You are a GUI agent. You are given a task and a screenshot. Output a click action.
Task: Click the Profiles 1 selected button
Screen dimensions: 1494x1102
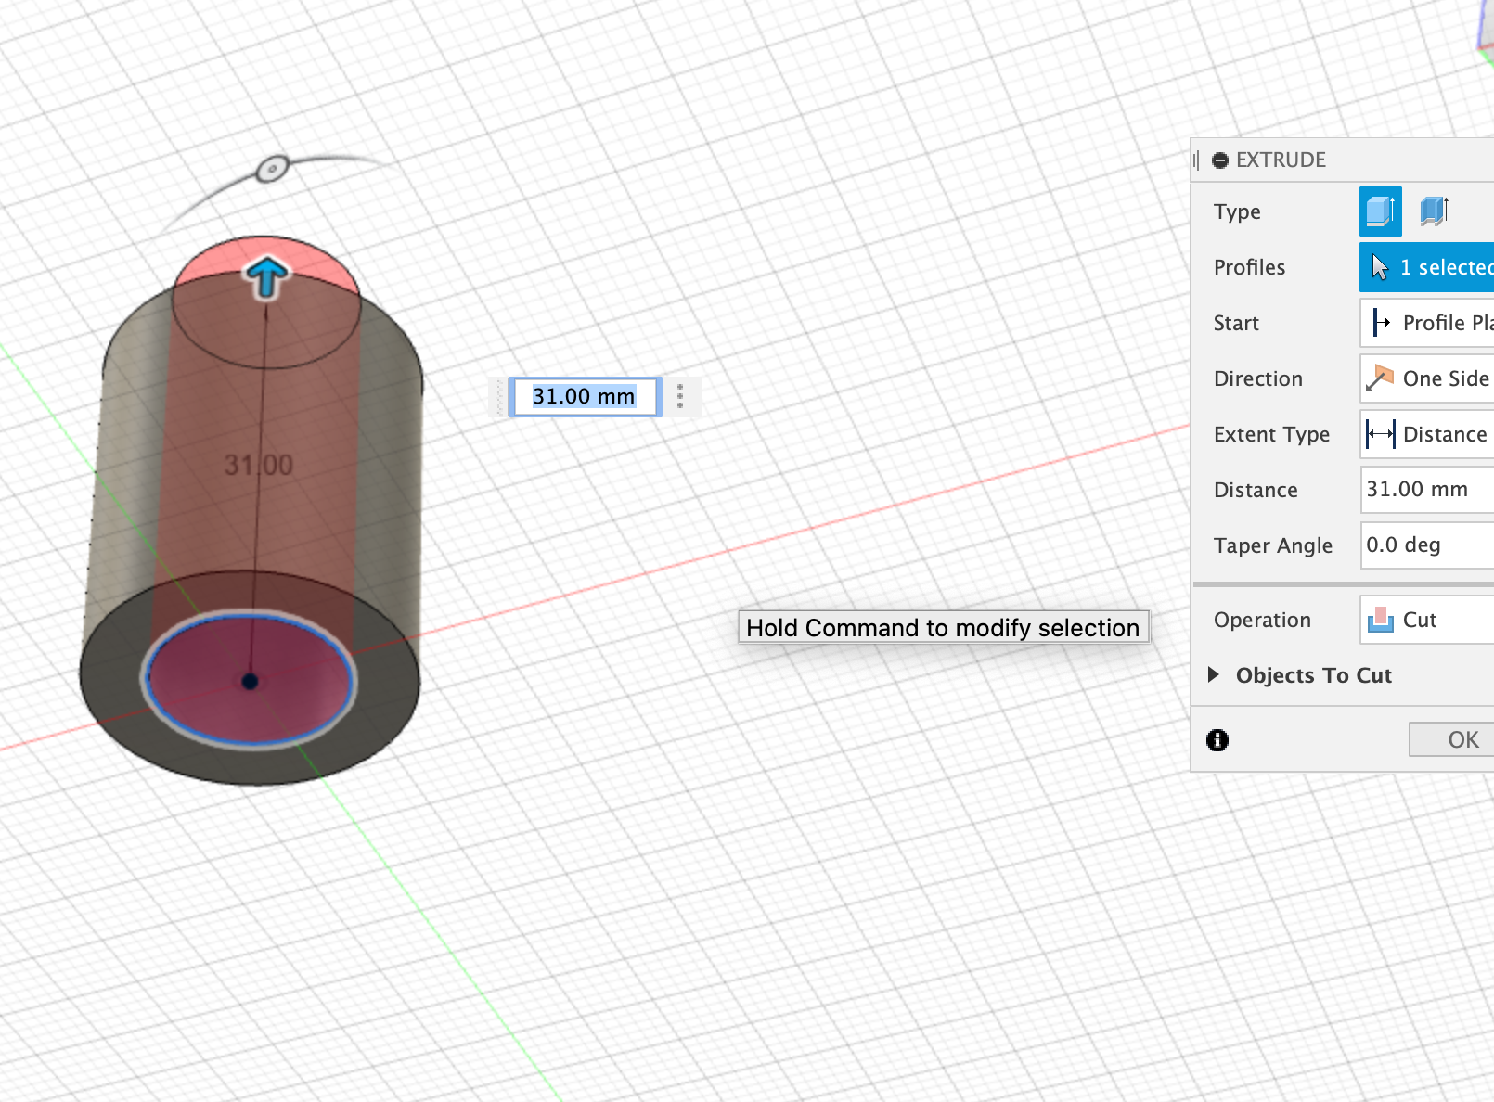coord(1427,267)
